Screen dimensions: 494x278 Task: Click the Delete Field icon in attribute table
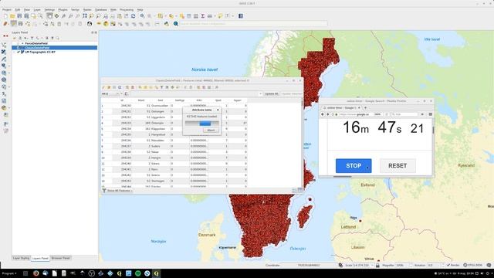204,87
